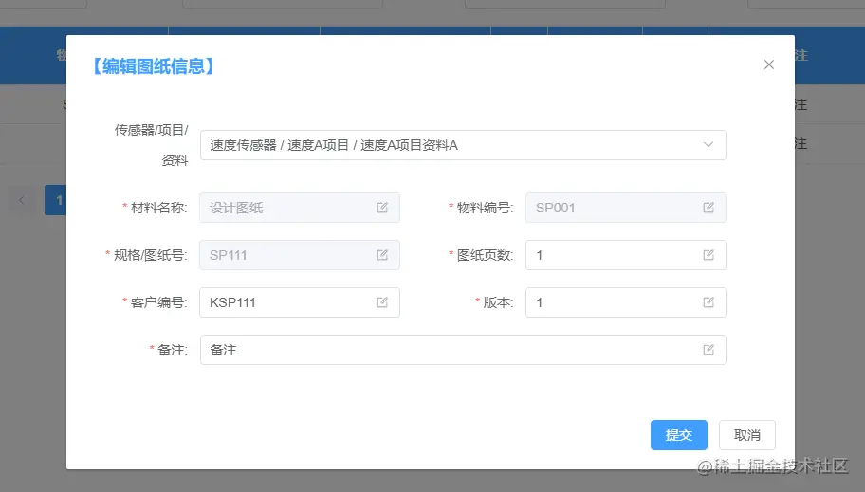
Task: Close the 编辑图纸信息 dialog
Action: (768, 64)
